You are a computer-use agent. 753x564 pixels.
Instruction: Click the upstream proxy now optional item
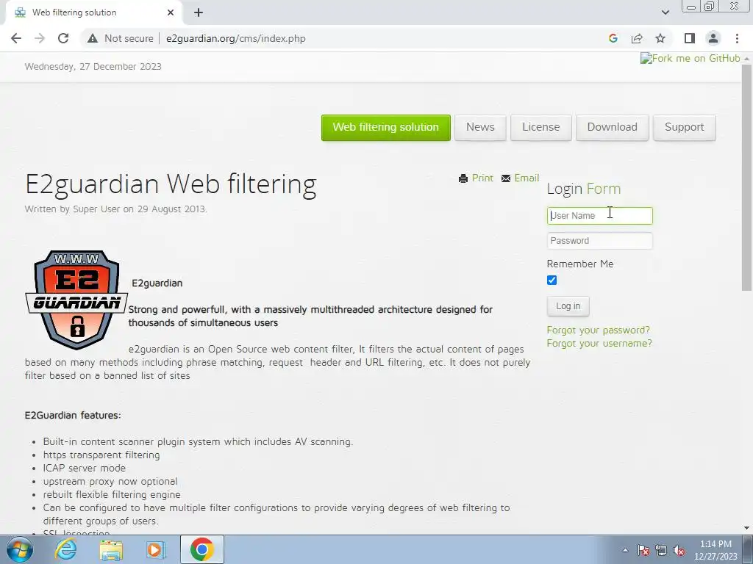pyautogui.click(x=110, y=482)
